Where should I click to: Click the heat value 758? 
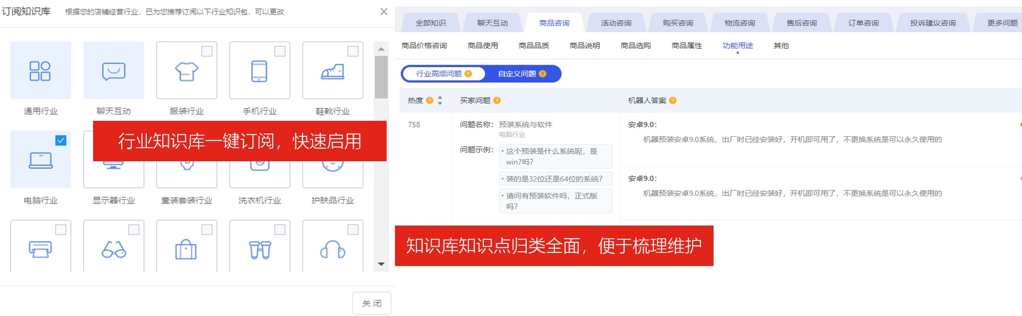tap(414, 124)
